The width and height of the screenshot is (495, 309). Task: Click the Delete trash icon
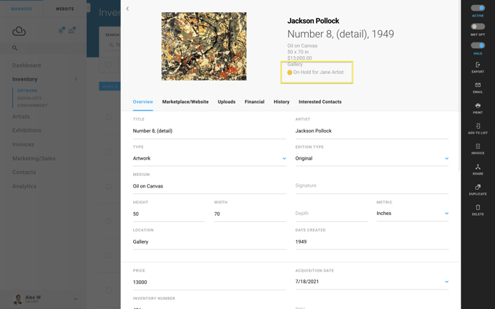(478, 207)
